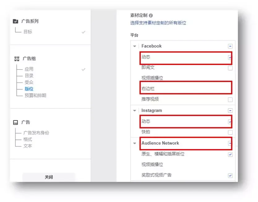Click the 广告组 grid icon
This screenshot has height=202, width=258.
point(17,58)
